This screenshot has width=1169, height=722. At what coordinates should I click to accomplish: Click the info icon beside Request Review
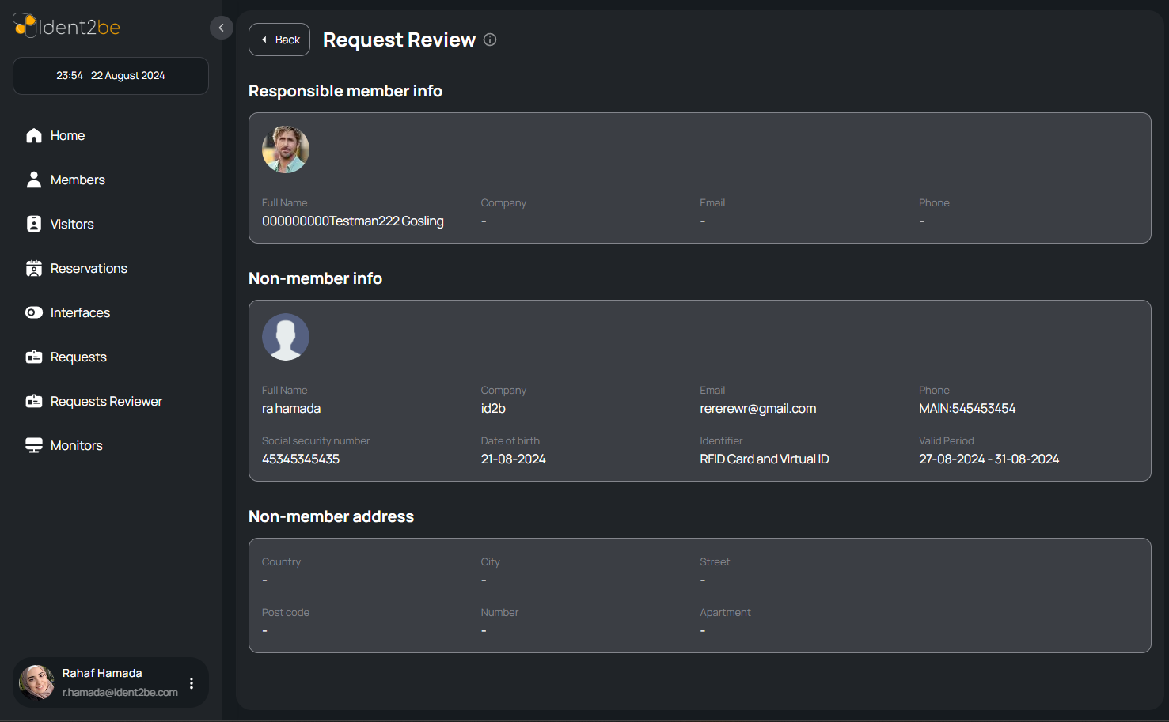click(490, 40)
